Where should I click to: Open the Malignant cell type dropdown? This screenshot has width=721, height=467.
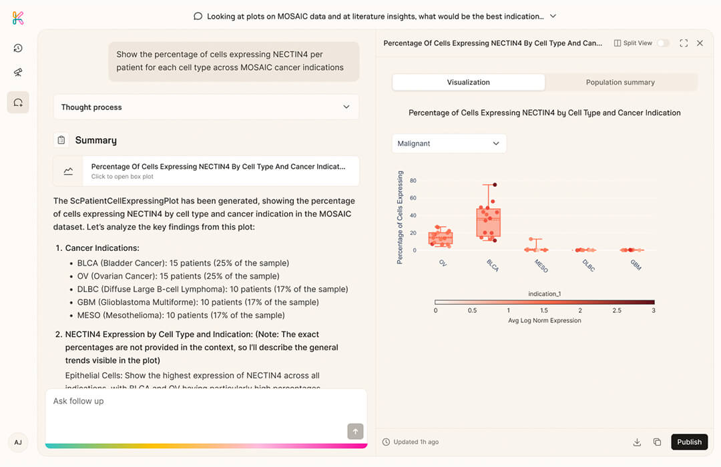click(449, 143)
